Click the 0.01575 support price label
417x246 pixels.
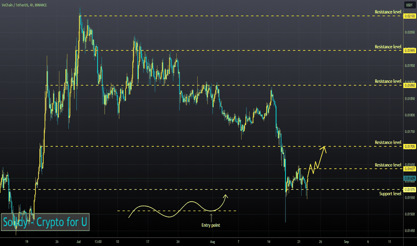point(410,190)
